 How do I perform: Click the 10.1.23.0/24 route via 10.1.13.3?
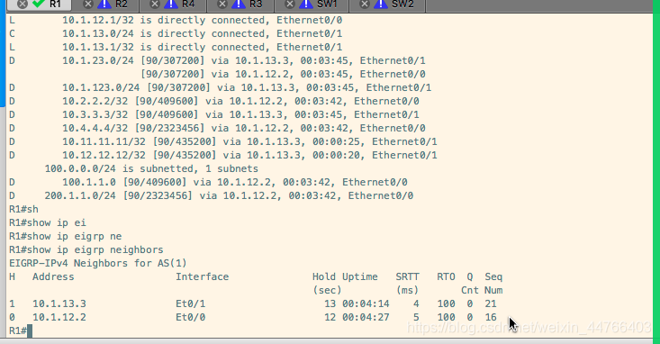click(x=217, y=60)
